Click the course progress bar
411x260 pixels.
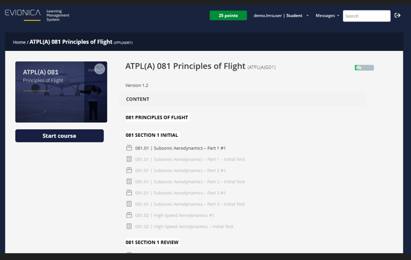pos(364,67)
